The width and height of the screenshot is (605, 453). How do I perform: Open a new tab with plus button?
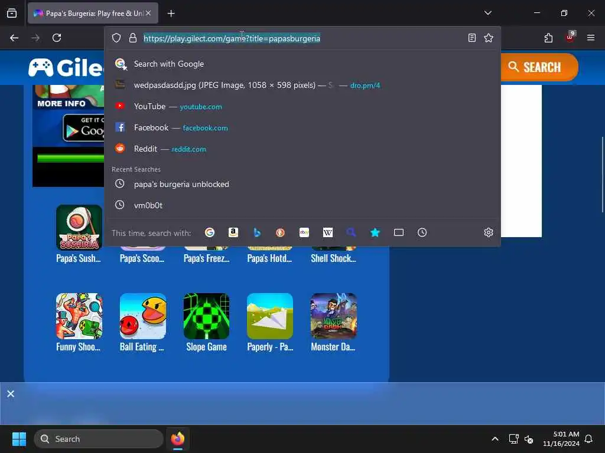point(171,14)
